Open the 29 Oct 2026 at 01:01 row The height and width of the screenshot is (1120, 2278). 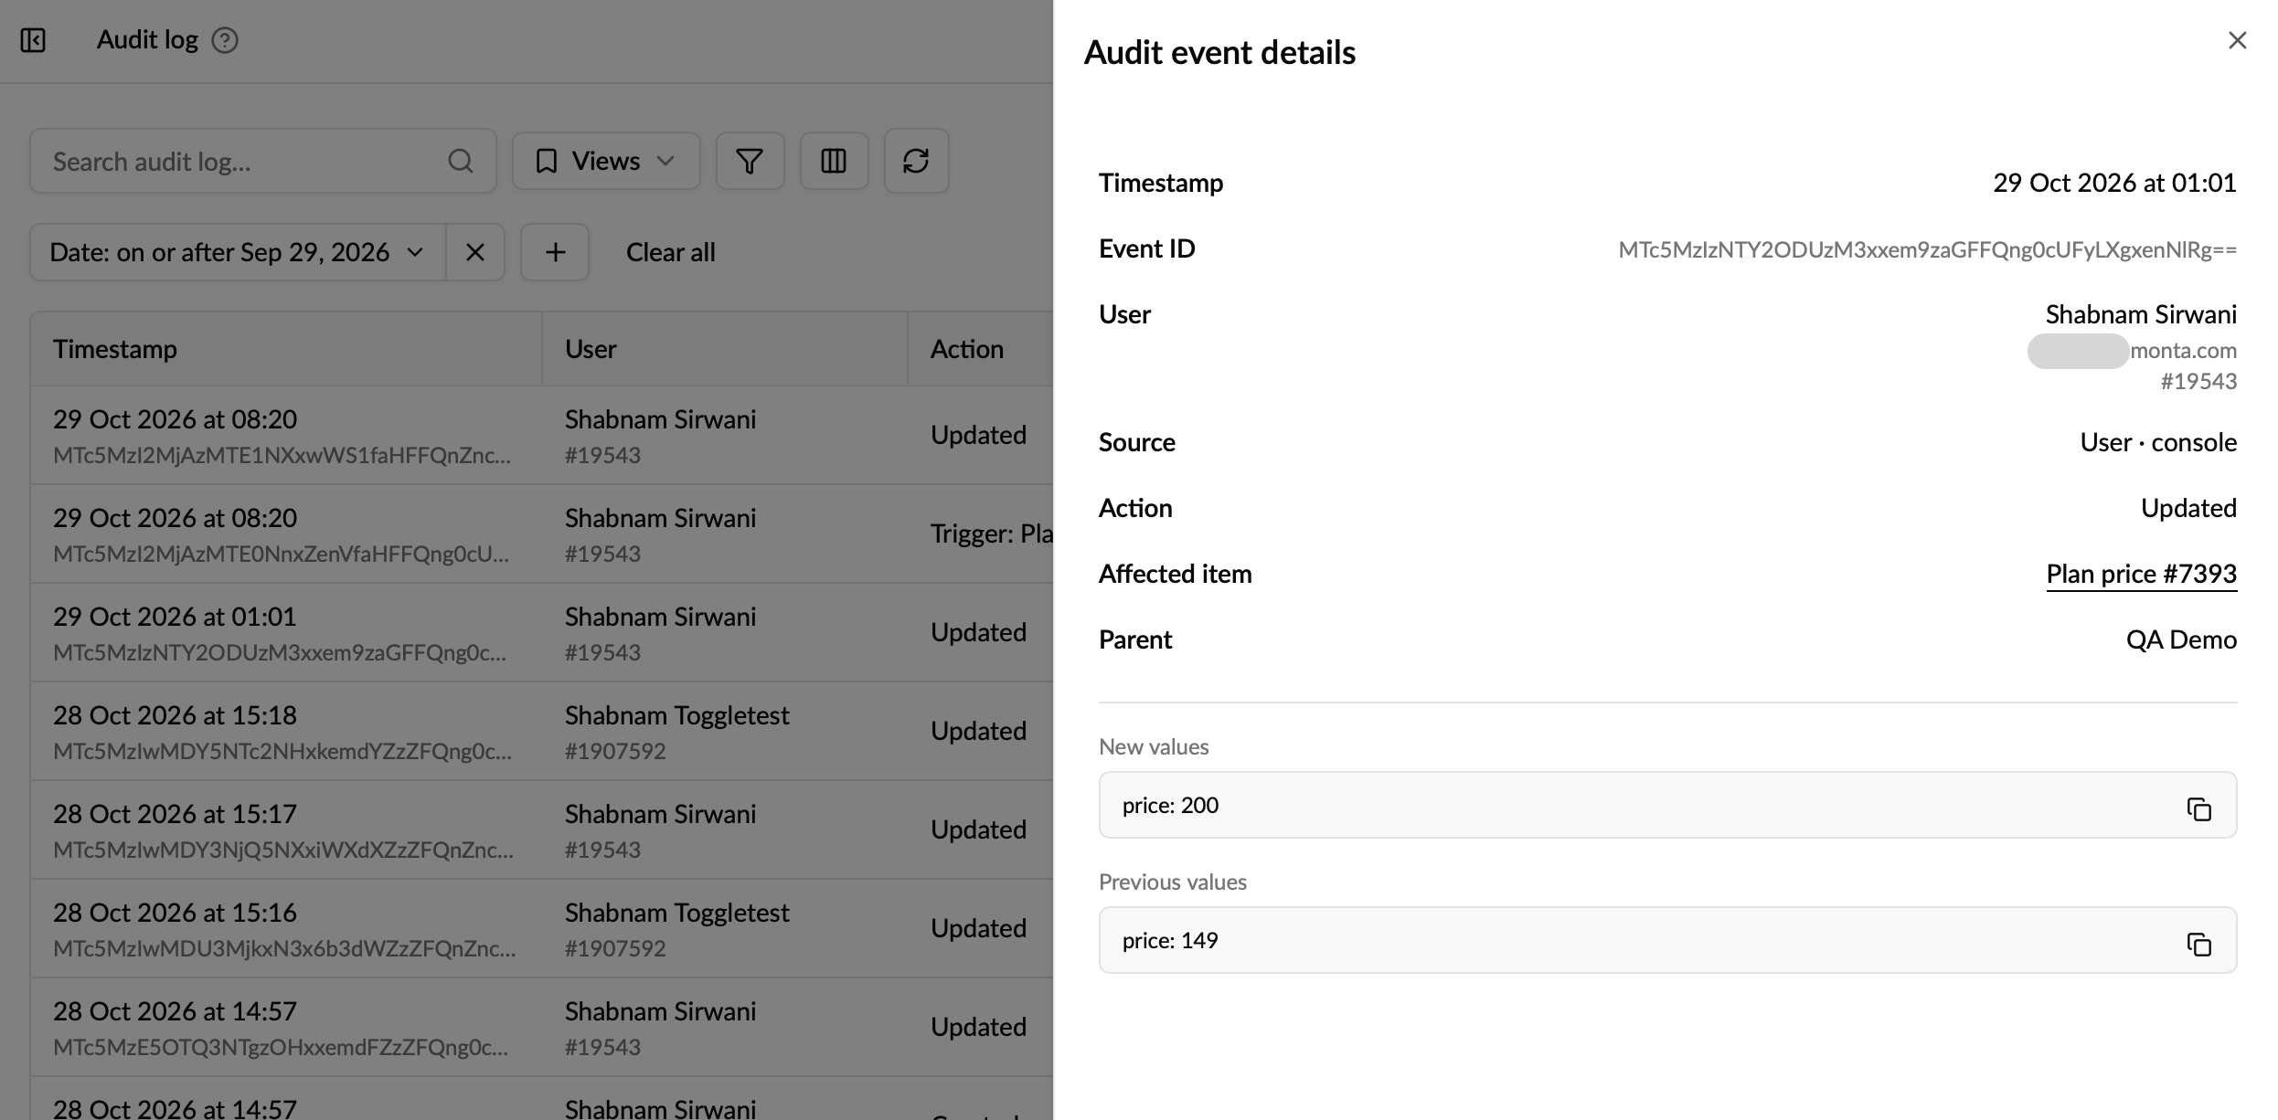point(541,632)
